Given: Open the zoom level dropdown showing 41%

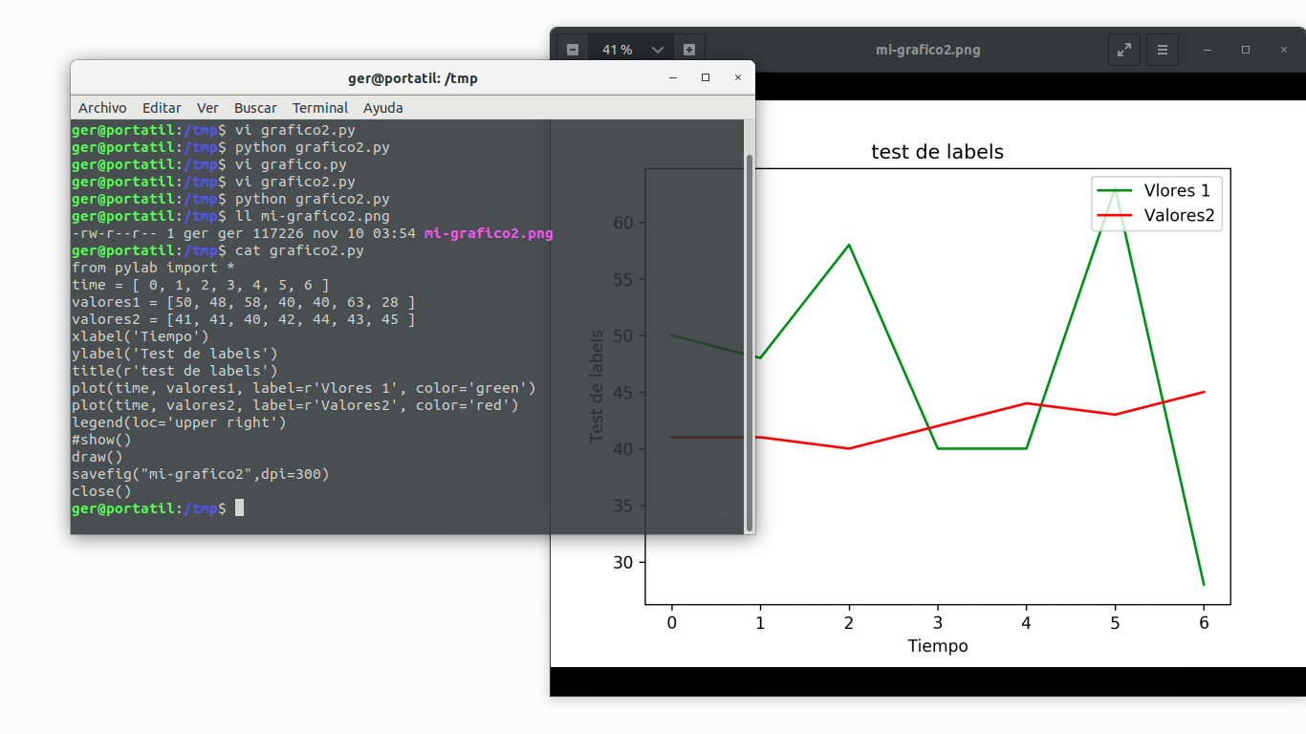Looking at the screenshot, I should pyautogui.click(x=631, y=49).
